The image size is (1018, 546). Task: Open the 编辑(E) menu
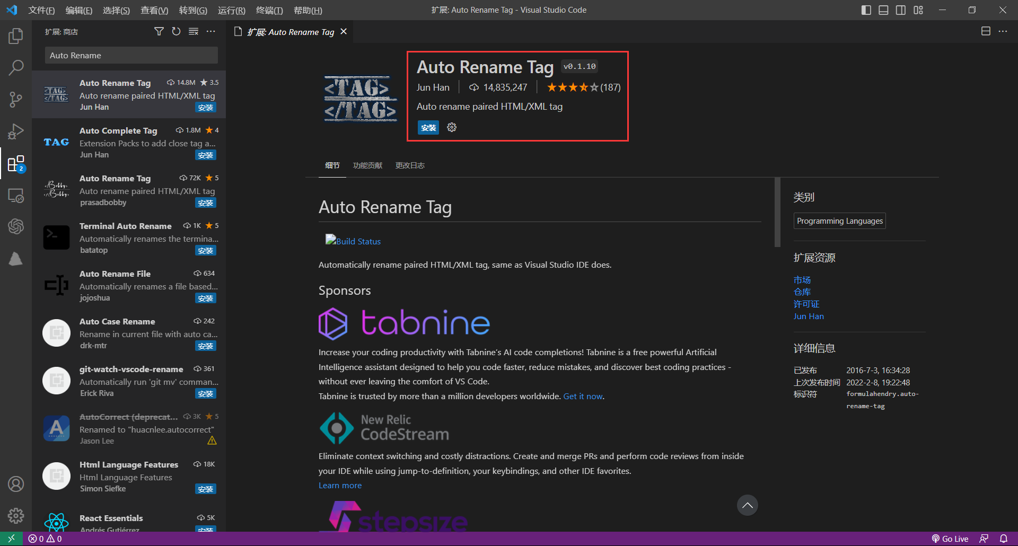(78, 10)
